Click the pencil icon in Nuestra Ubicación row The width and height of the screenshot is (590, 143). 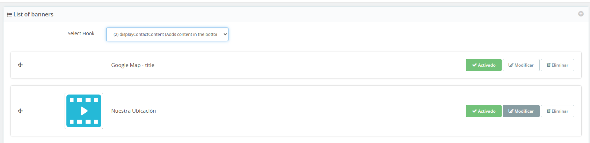[511, 111]
